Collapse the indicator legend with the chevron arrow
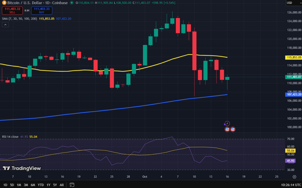Screen dimensions: 302x188 (x=5, y=25)
